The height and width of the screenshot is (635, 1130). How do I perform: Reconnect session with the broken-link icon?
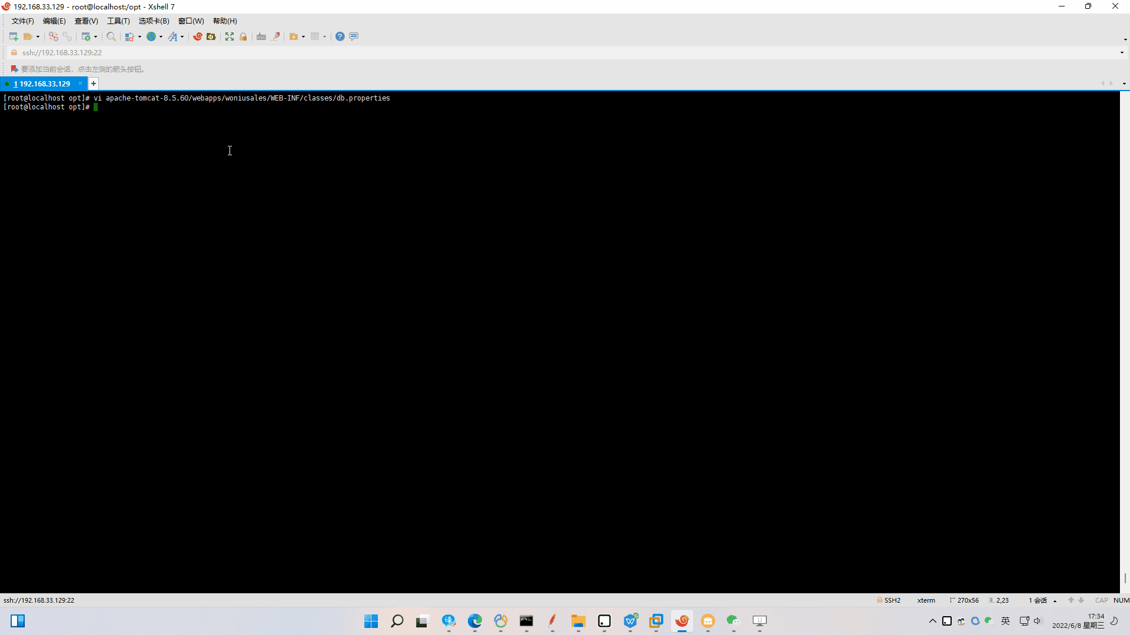pos(54,36)
